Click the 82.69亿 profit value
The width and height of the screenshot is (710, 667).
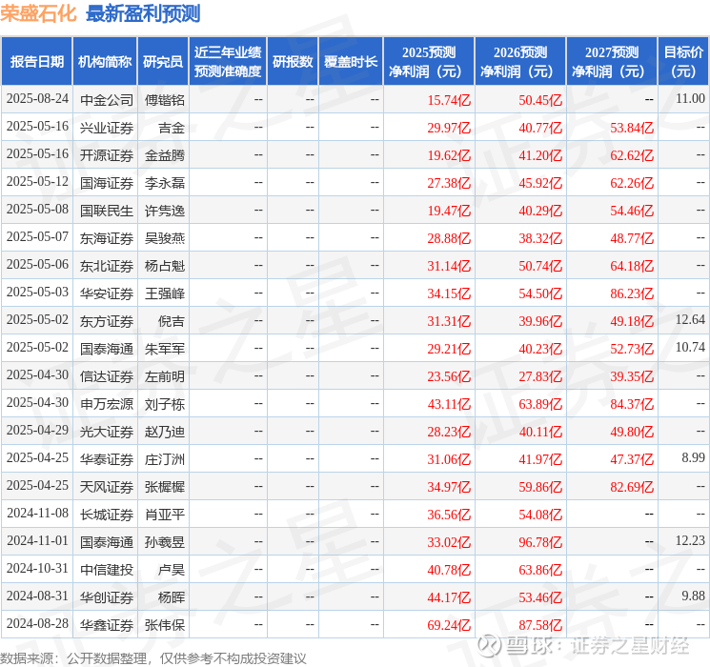632,487
